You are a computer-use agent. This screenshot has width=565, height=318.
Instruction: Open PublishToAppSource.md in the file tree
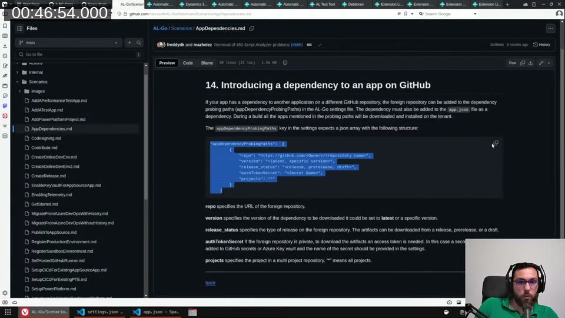click(54, 232)
